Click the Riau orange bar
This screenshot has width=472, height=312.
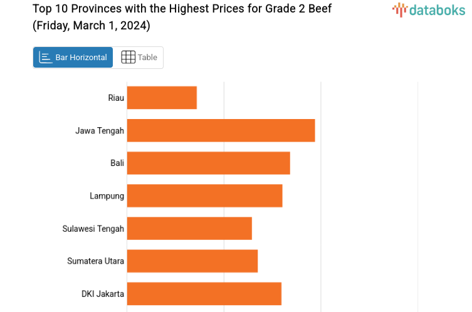click(x=162, y=98)
